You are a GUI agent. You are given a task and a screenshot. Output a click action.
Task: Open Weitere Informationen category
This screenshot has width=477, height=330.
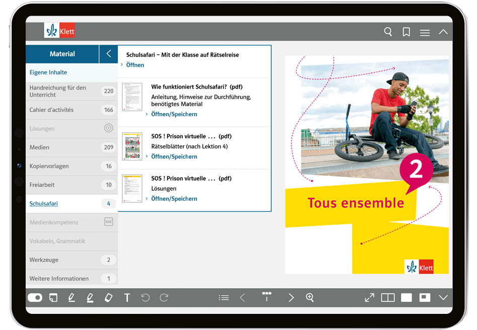(71, 278)
